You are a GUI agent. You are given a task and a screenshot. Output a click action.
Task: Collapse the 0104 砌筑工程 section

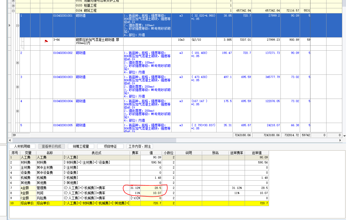[13, 11]
